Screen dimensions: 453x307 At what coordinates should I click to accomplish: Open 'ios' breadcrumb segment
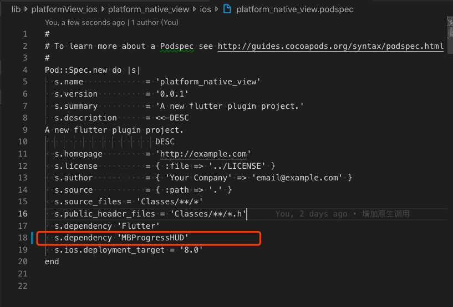point(205,9)
